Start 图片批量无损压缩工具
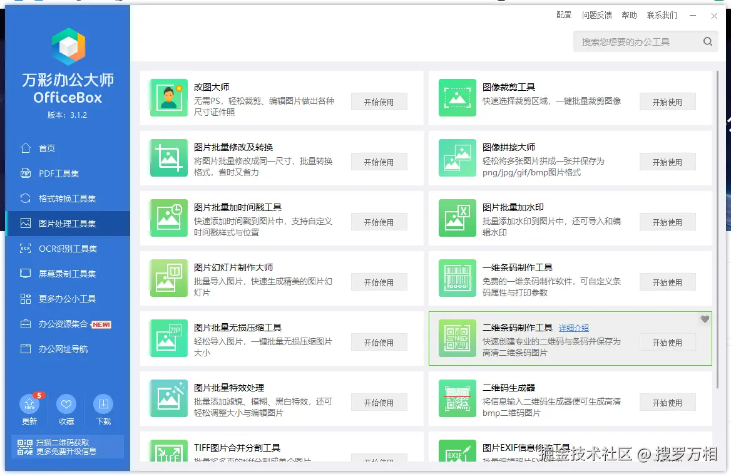731x476 pixels. (x=379, y=343)
